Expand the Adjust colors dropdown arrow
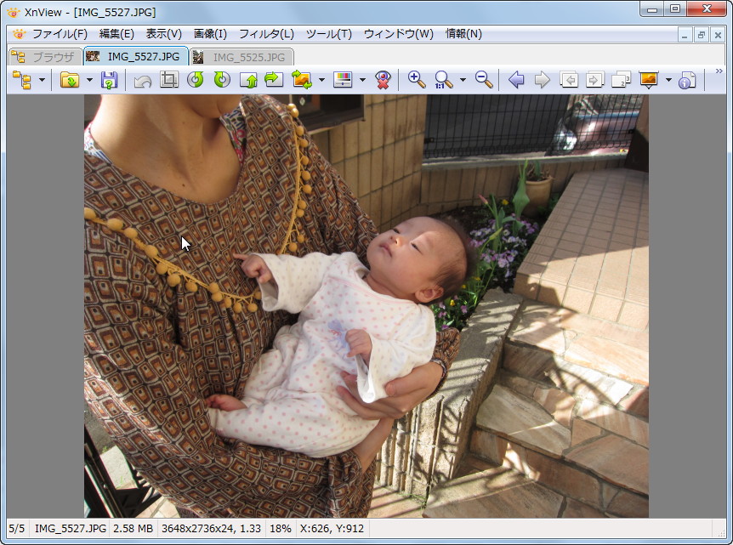 363,80
